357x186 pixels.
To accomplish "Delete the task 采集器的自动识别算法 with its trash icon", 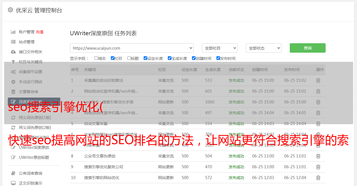I will pyautogui.click(x=318, y=80).
